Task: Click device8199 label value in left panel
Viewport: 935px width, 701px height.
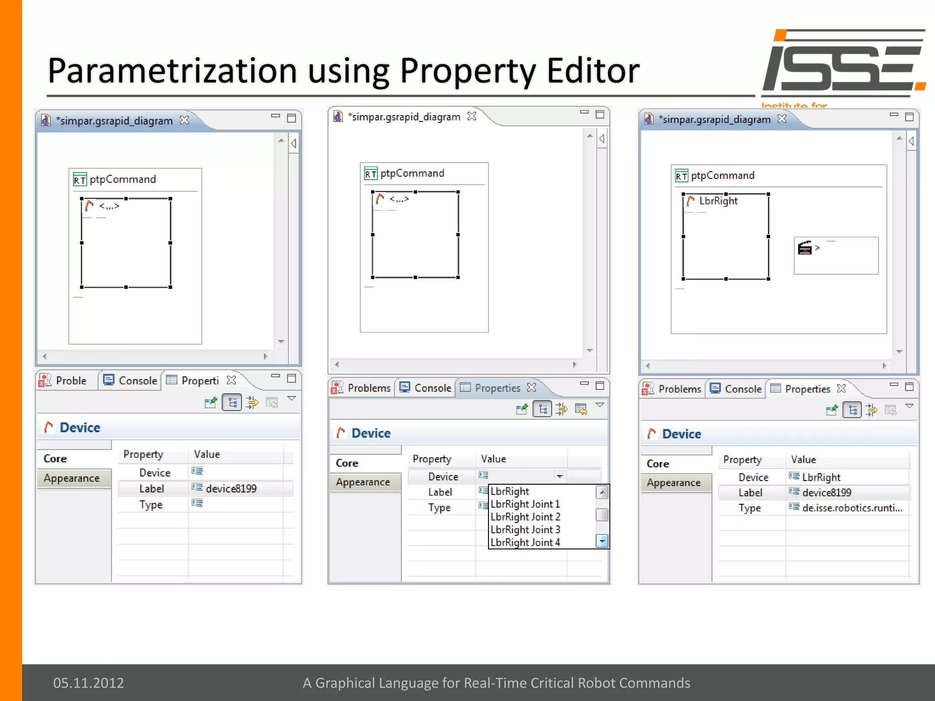Action: click(231, 489)
